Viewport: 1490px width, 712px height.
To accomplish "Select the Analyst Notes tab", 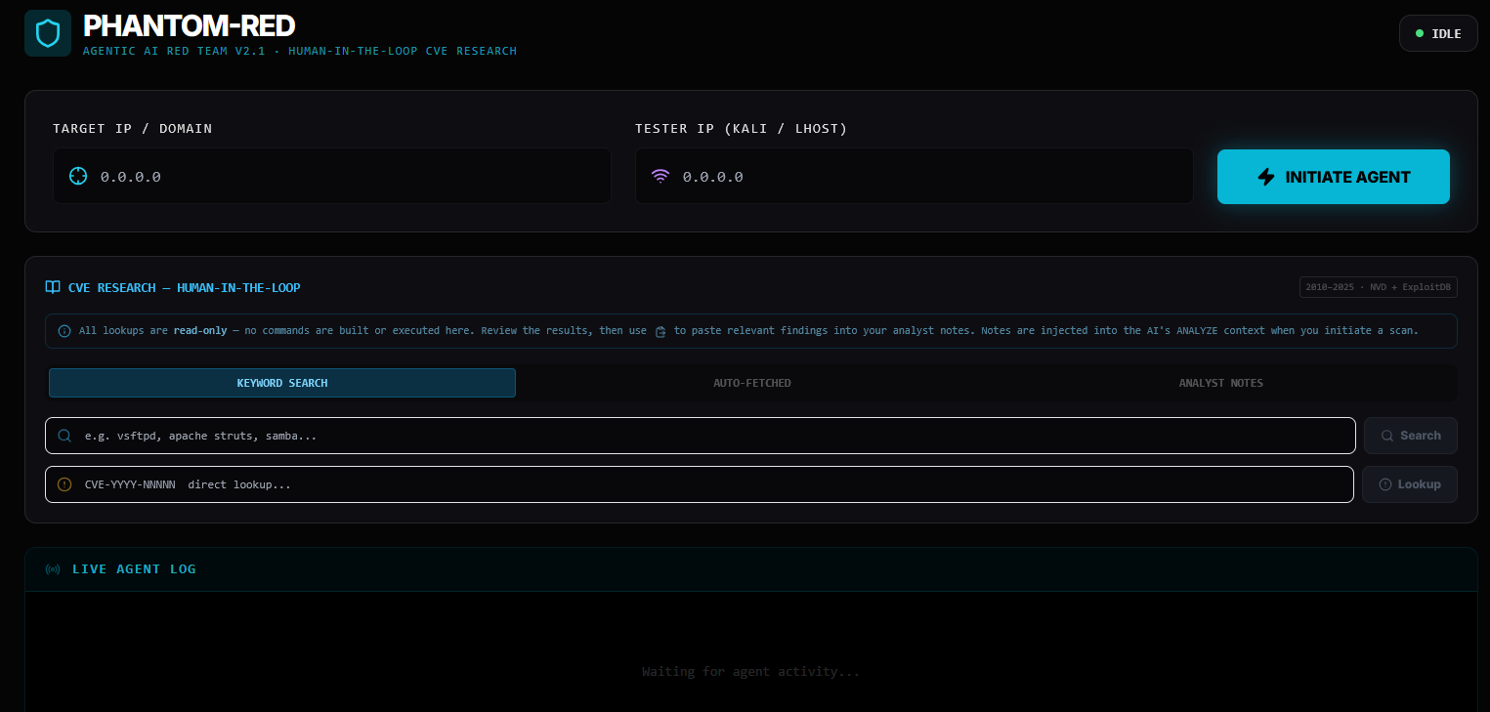I will click(x=1220, y=383).
